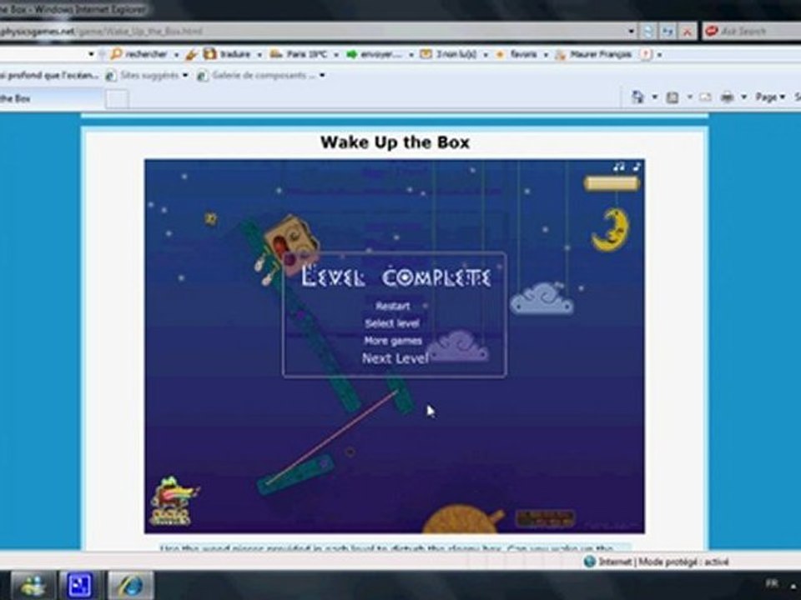The height and width of the screenshot is (600, 801).
Task: Click the read mail command bar icon
Action: point(705,97)
